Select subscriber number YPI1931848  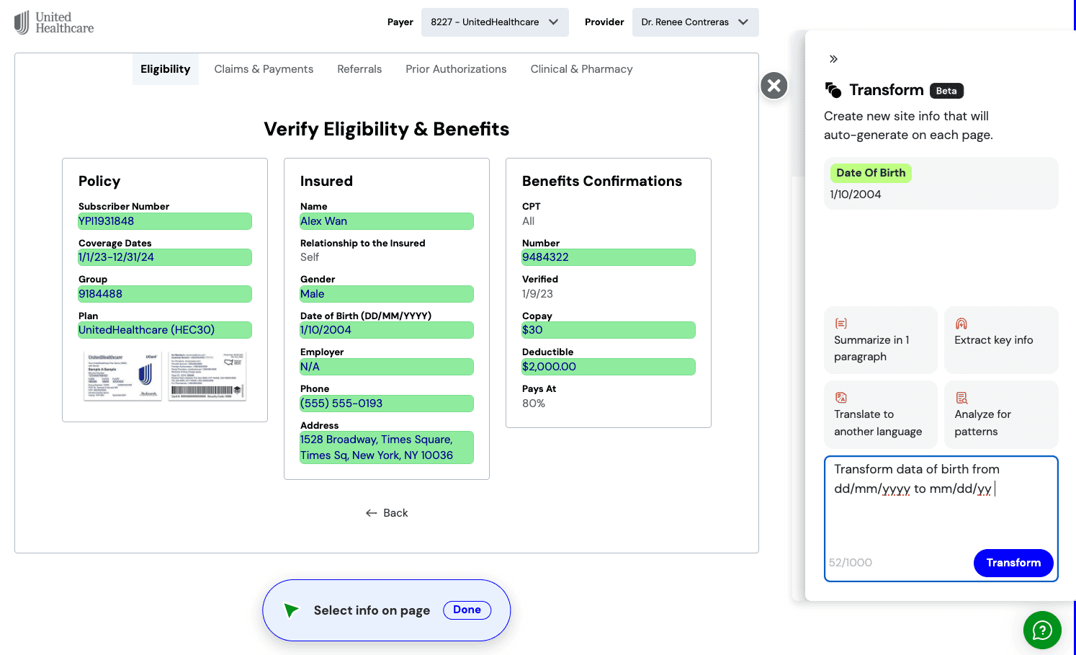point(165,221)
